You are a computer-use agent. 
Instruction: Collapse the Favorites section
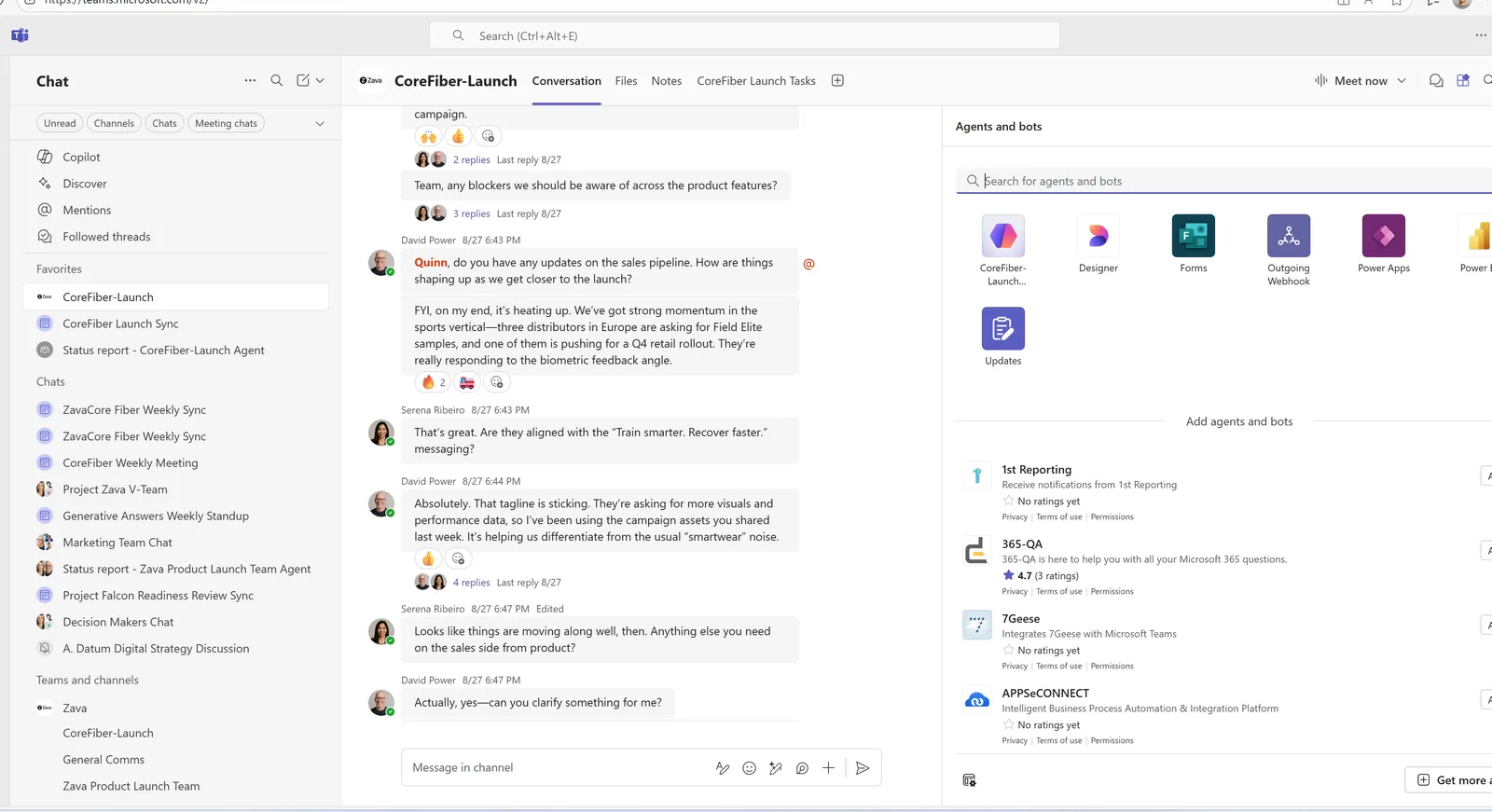click(59, 268)
